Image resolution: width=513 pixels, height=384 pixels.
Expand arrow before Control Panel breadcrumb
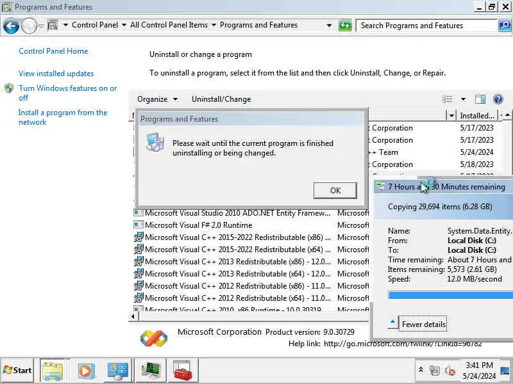(65, 25)
